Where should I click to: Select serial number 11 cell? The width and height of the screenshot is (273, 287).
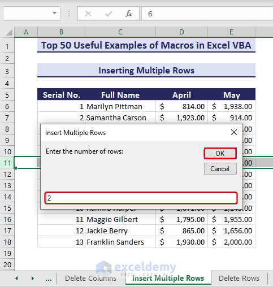point(61,219)
